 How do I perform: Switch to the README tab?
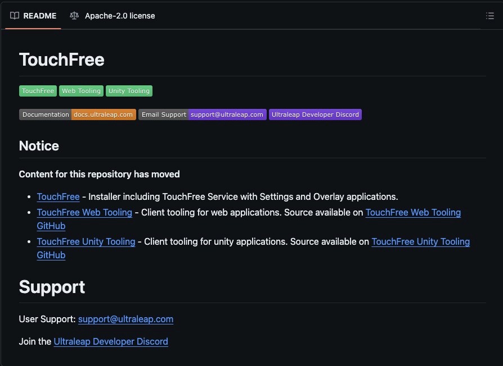[33, 16]
